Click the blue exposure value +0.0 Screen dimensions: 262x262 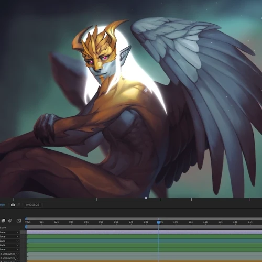pos(3,205)
